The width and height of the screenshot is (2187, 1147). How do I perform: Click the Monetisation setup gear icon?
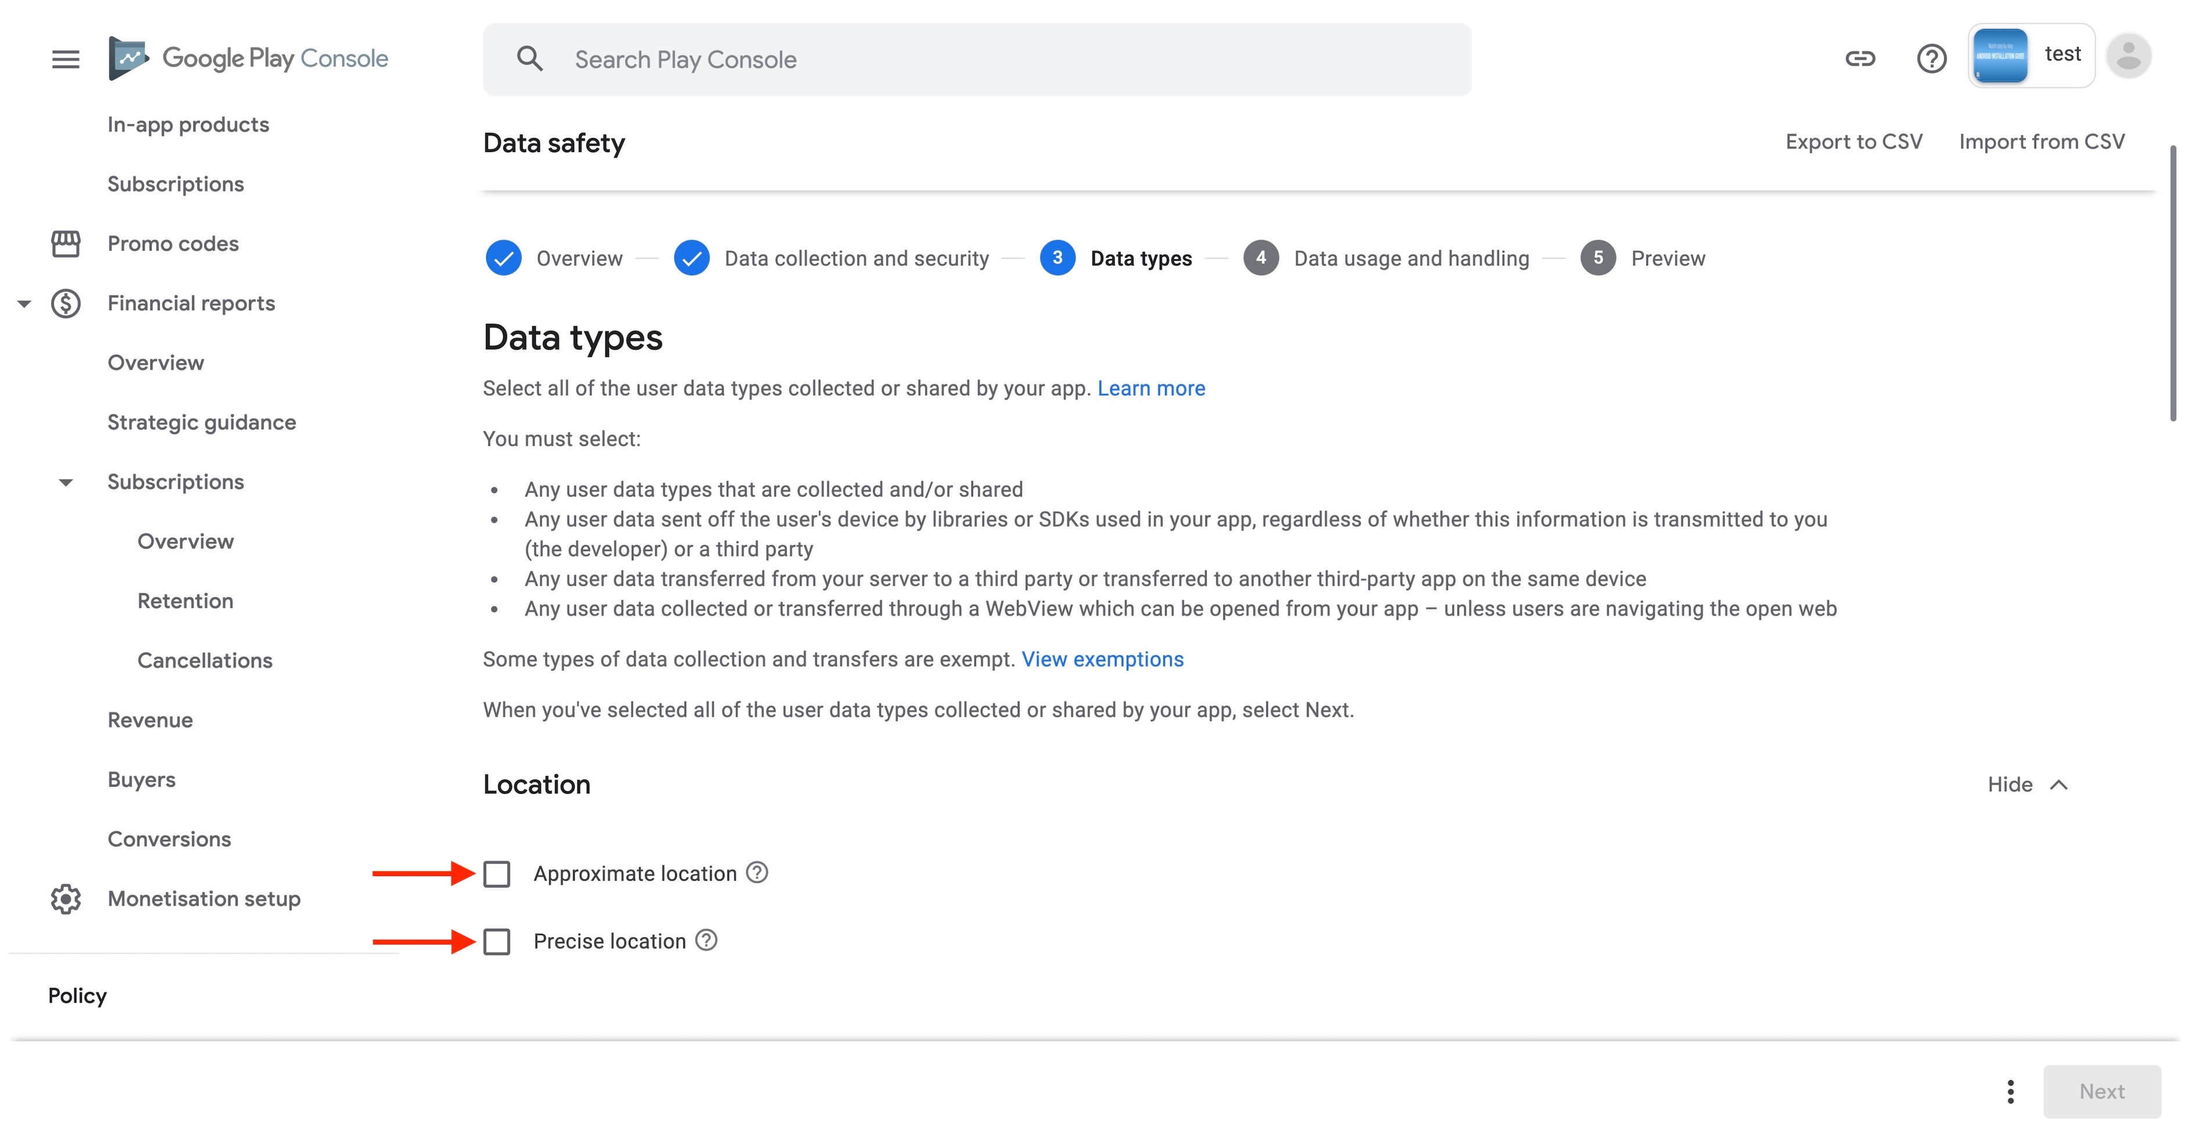click(x=66, y=898)
